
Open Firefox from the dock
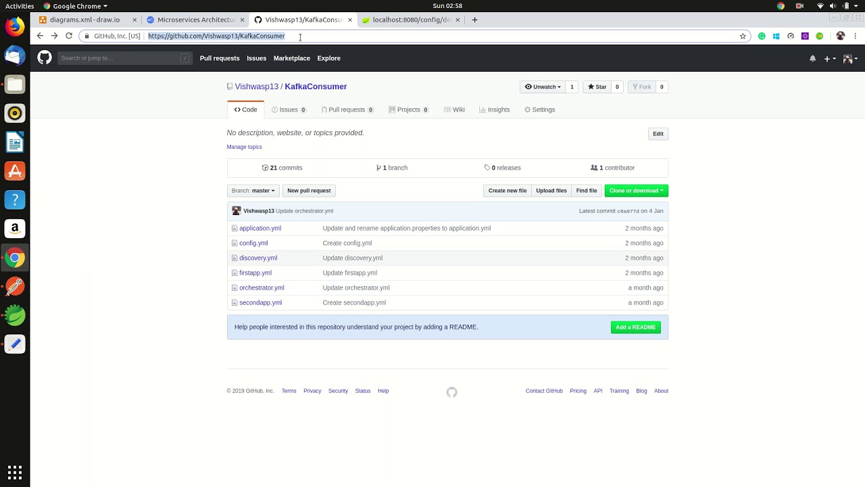click(15, 26)
